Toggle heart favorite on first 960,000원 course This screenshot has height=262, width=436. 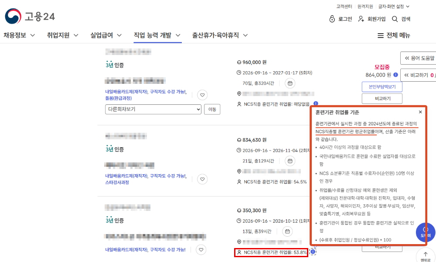click(202, 95)
